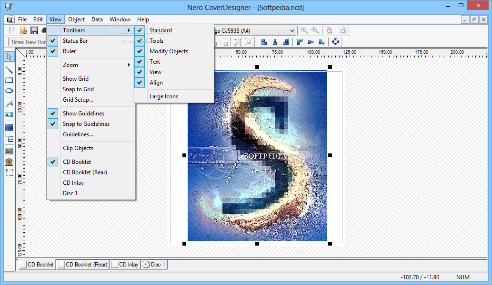Click the zoom to selection page icon

click(329, 30)
